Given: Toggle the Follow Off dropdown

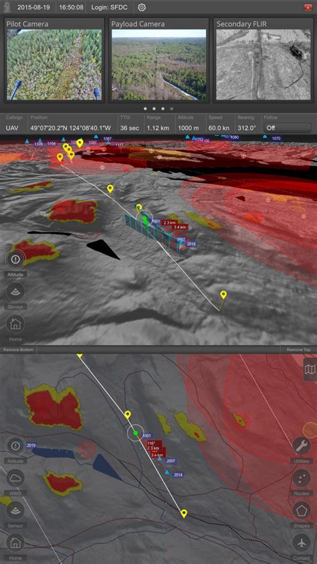Looking at the screenshot, I should pos(287,128).
